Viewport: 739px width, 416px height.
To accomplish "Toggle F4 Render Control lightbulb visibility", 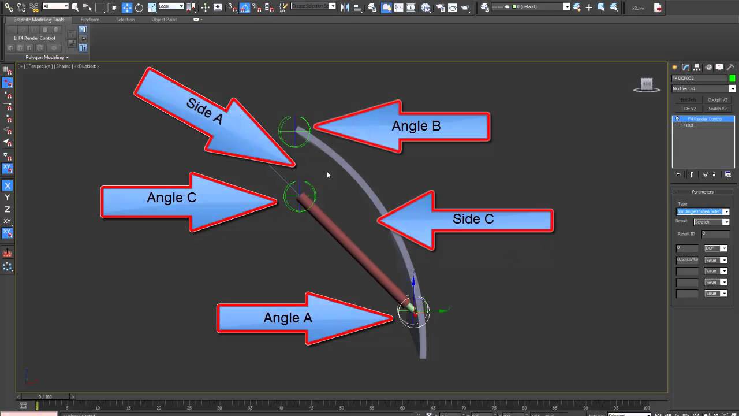I will pyautogui.click(x=677, y=119).
